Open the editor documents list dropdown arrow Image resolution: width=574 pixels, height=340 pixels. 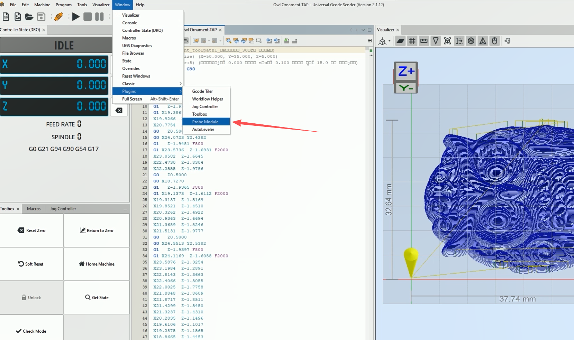363,30
